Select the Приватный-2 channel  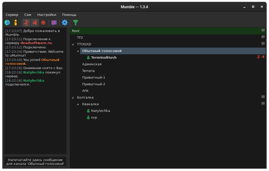click(93, 84)
